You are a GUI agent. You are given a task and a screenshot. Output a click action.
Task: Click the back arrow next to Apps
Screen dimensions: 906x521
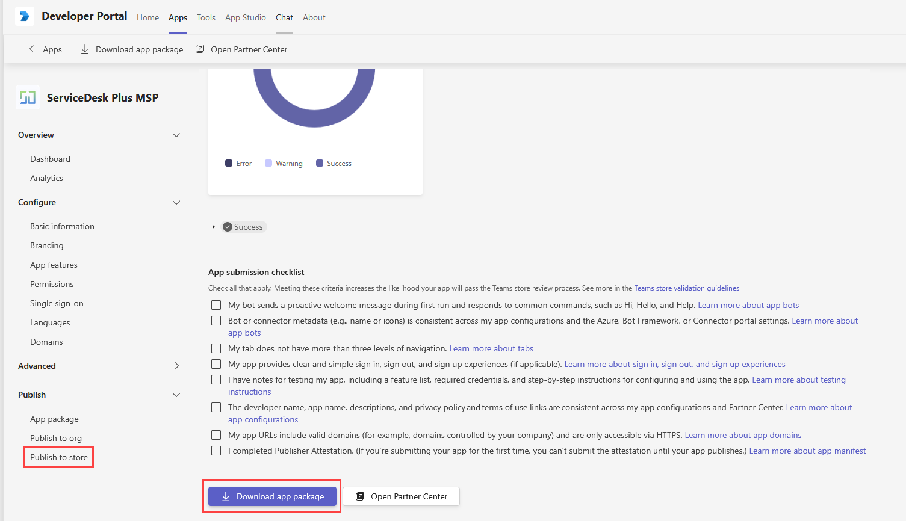point(31,49)
